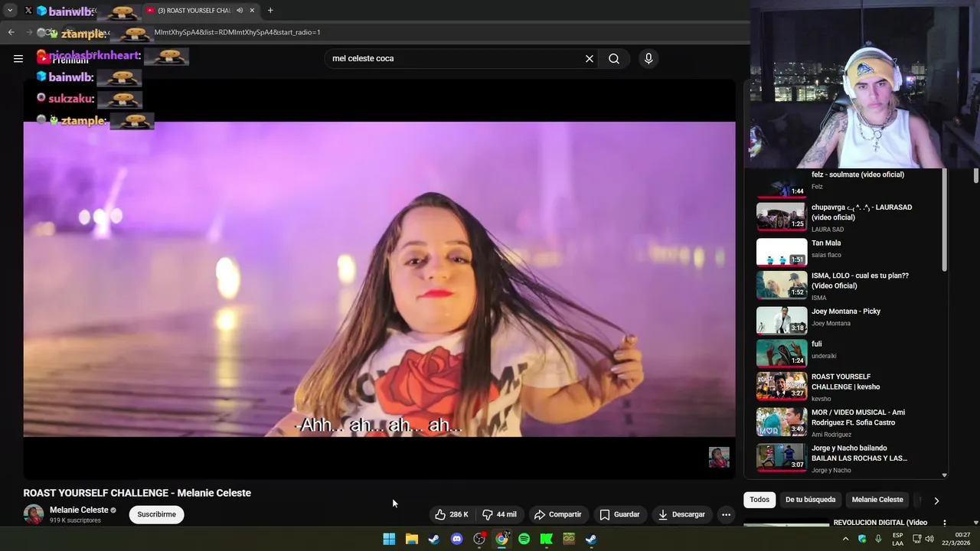Screen dimensions: 980x551
Task: Open Discord from the taskbar
Action: click(456, 539)
